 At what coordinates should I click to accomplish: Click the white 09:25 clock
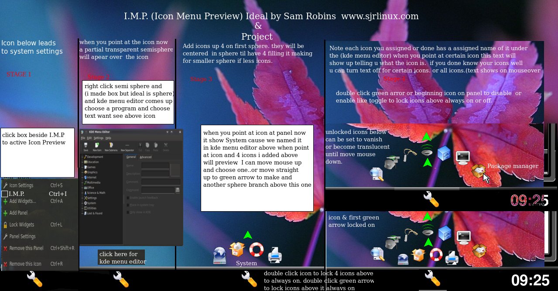[x=530, y=280]
